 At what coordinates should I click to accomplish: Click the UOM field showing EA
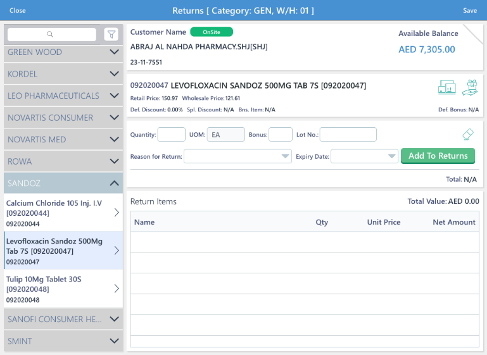(x=226, y=134)
